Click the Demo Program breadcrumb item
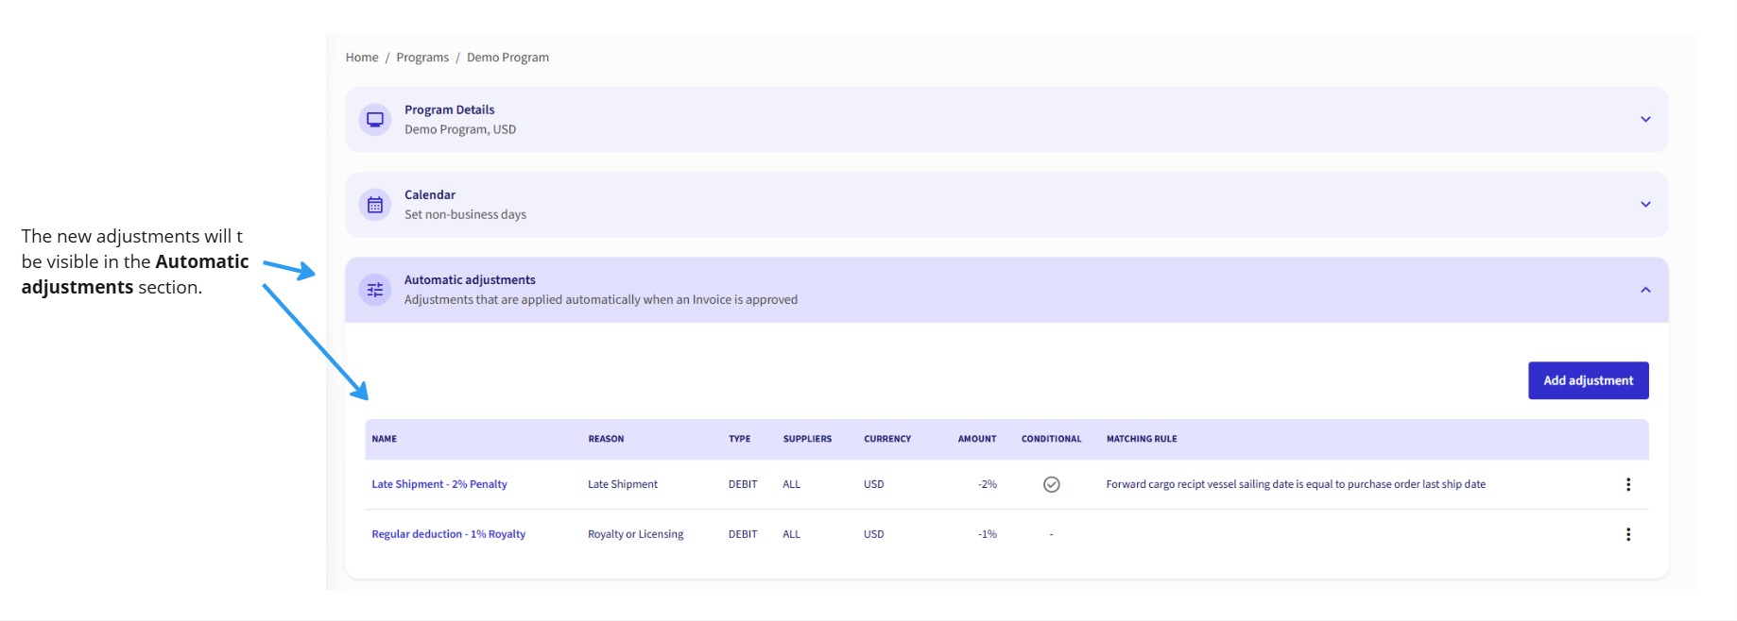1737x621 pixels. 507,58
